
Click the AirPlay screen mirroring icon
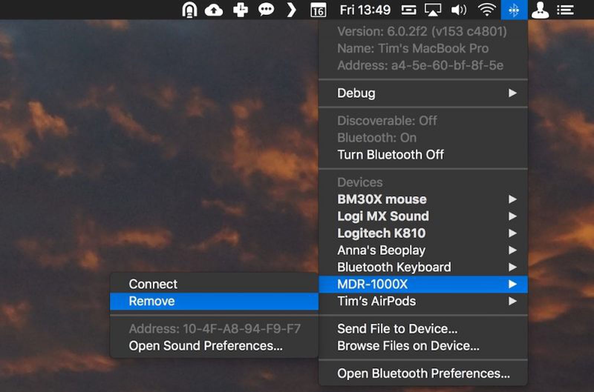(433, 10)
